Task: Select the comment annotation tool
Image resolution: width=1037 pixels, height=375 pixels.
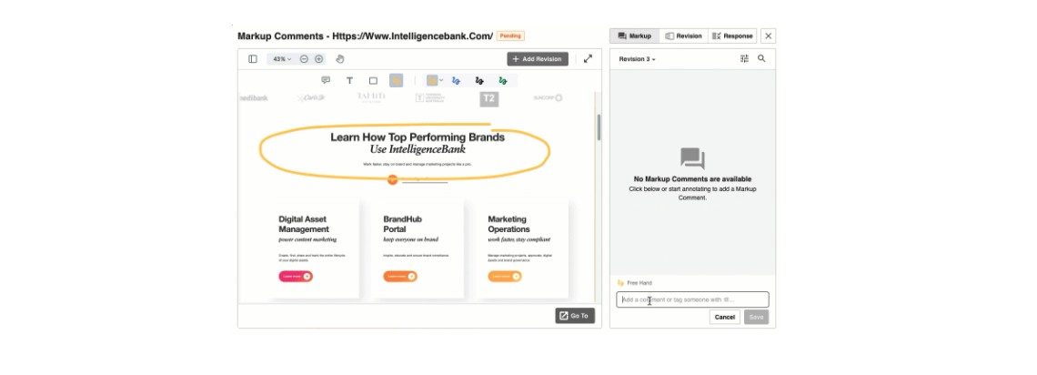Action: (326, 80)
